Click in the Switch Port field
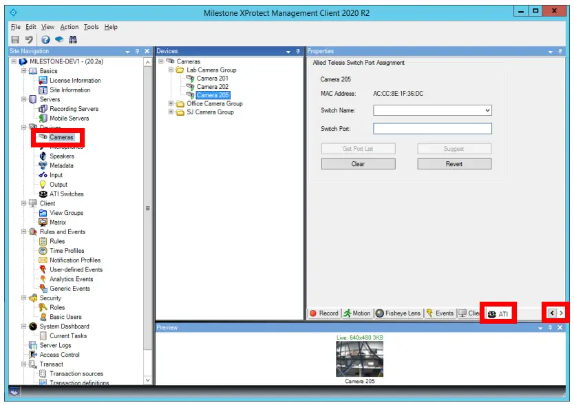574x405 pixels. pyautogui.click(x=432, y=129)
